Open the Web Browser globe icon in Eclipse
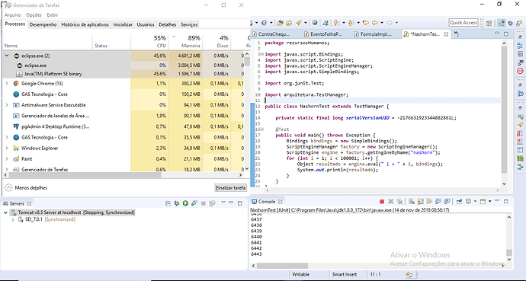Viewport: 526px width, 281px height. [315, 23]
